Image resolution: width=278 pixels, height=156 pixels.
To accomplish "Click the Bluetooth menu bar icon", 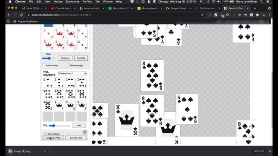I will pyautogui.click(x=208, y=2).
